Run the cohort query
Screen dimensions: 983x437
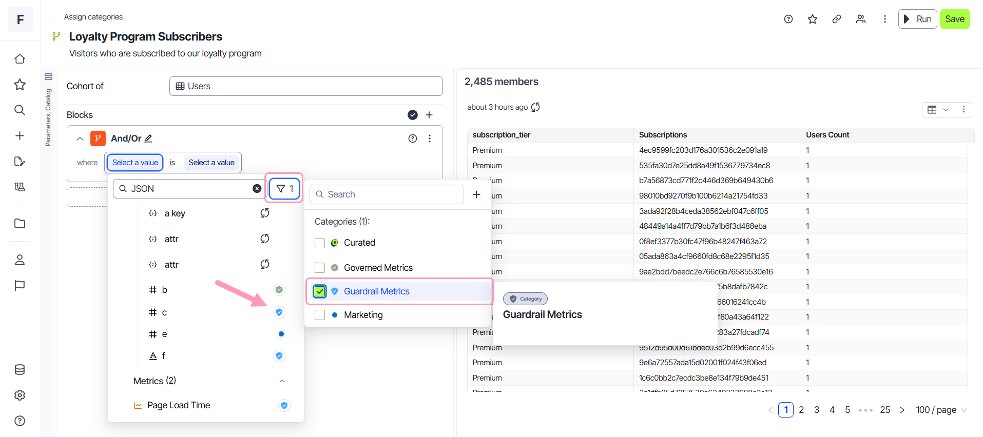click(x=917, y=19)
